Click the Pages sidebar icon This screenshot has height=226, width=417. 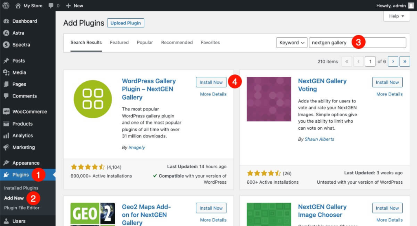6,84
